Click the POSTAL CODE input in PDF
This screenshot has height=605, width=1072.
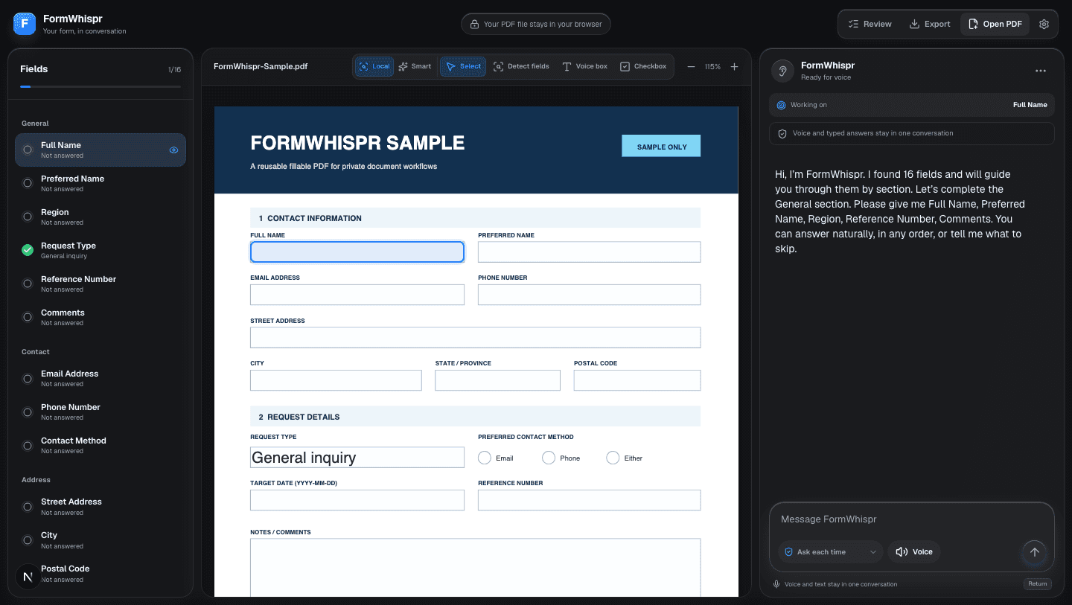click(x=637, y=380)
